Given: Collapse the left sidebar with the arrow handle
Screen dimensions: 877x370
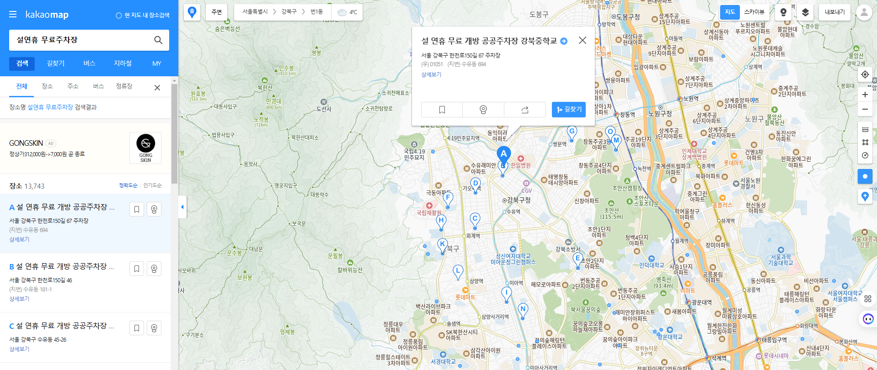Looking at the screenshot, I should click(x=182, y=207).
